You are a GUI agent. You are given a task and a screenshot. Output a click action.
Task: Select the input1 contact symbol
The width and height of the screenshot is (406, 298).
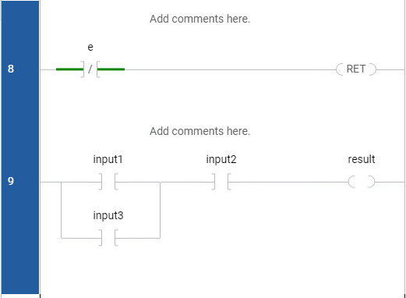108,182
